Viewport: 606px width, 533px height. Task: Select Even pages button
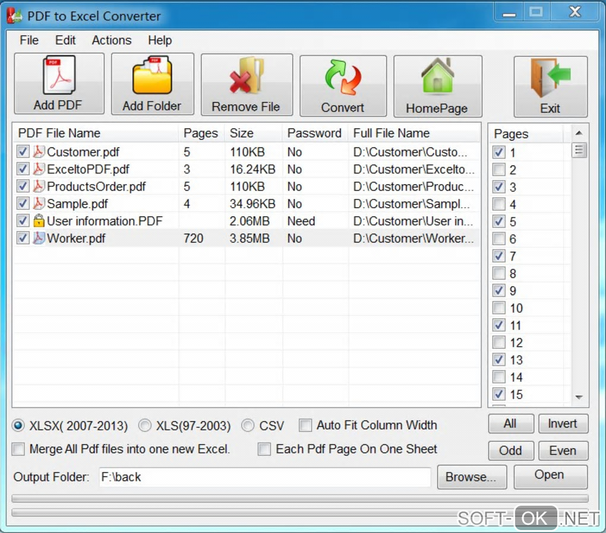point(563,450)
